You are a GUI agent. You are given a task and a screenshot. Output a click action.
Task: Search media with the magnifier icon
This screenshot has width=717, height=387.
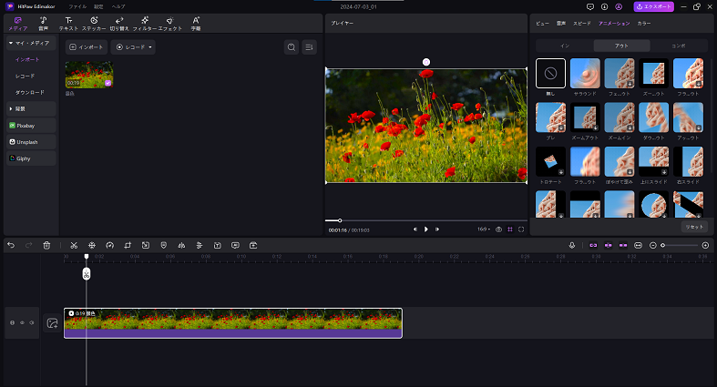[x=291, y=46]
